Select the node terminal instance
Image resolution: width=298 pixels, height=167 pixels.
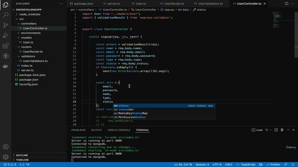257,130
